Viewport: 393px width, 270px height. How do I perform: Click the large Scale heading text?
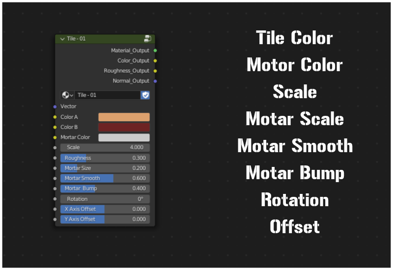295,92
